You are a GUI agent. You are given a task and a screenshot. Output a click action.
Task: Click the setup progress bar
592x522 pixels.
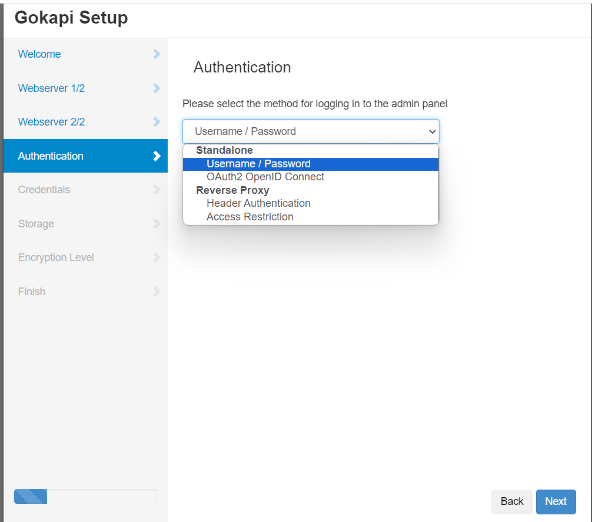click(85, 496)
